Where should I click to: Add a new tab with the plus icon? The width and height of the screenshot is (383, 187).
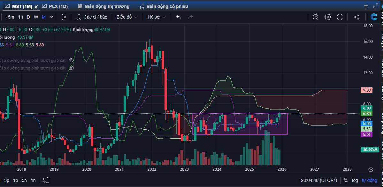(366, 6)
